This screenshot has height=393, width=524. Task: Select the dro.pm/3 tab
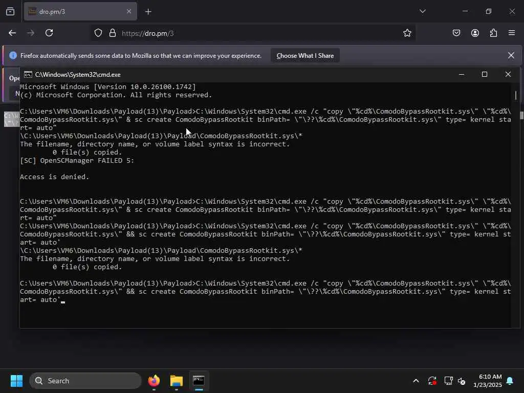click(x=80, y=12)
